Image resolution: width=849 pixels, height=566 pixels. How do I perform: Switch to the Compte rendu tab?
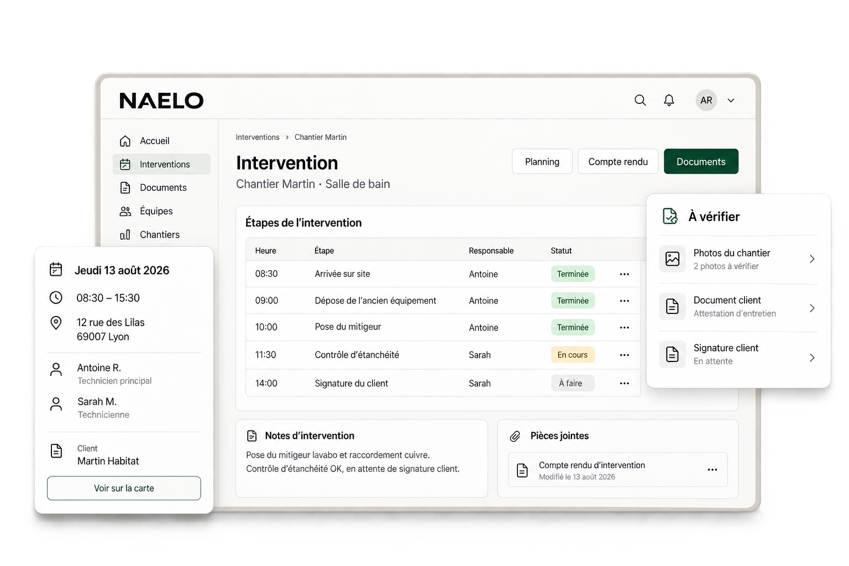618,161
